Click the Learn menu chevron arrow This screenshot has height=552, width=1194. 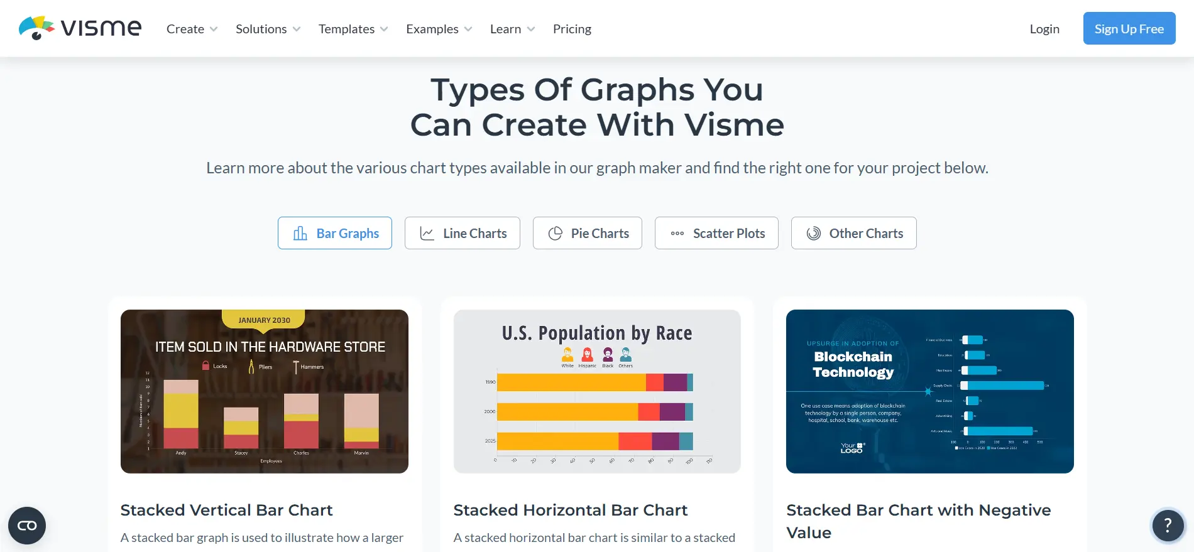531,29
